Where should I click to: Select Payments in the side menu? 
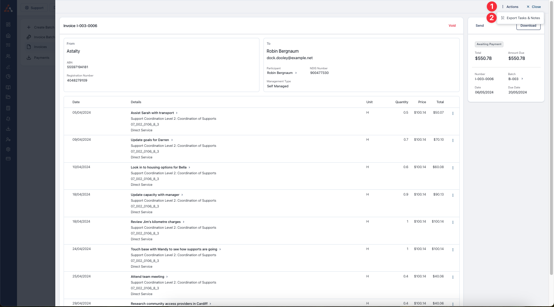pyautogui.click(x=41, y=58)
